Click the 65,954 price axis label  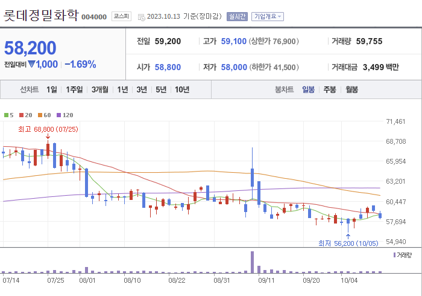pos(396,161)
